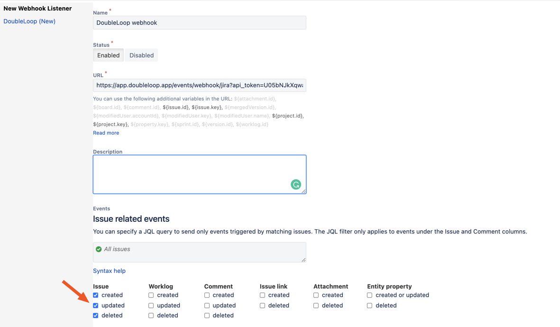Viewport: 560px width, 327px height.
Task: Click the Worklog column header
Action: coord(161,286)
